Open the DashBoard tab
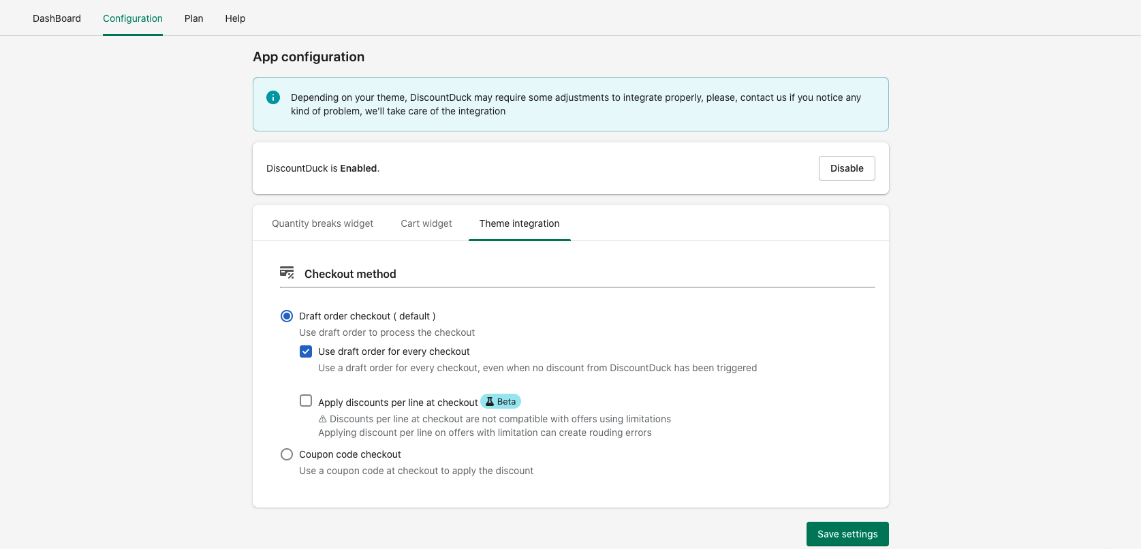 coord(57,18)
